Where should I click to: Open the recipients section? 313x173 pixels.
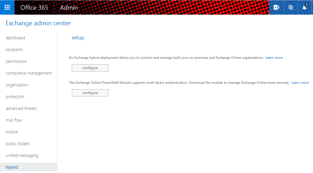point(14,49)
